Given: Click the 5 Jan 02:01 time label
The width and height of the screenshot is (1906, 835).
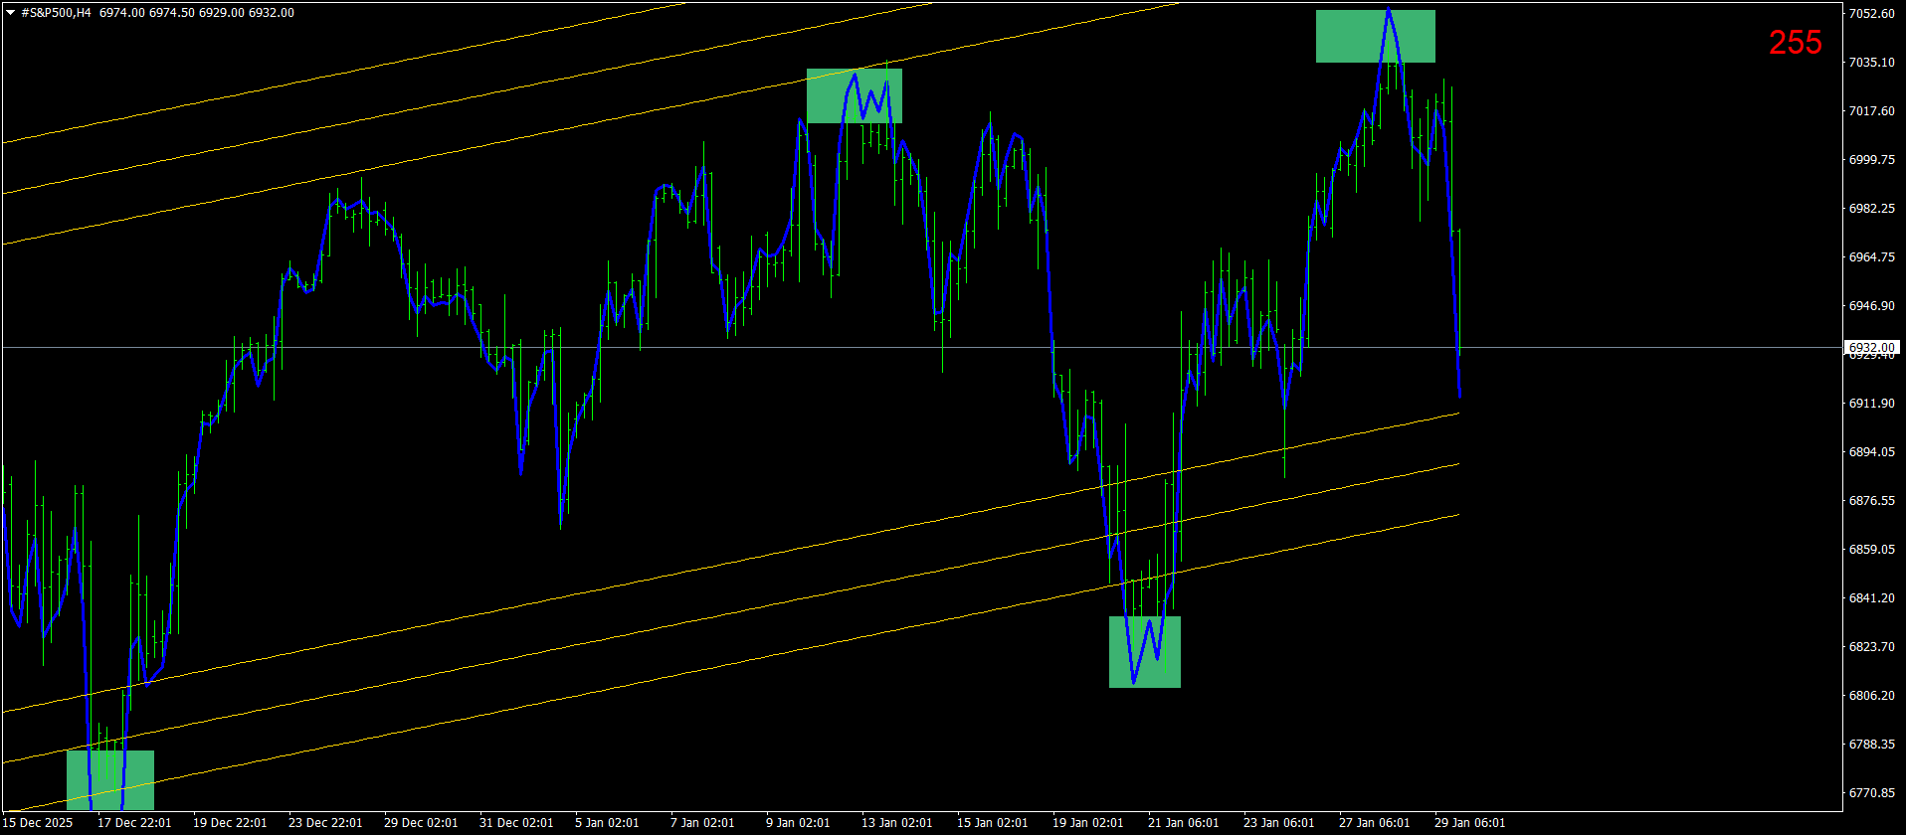Looking at the screenshot, I should (607, 823).
